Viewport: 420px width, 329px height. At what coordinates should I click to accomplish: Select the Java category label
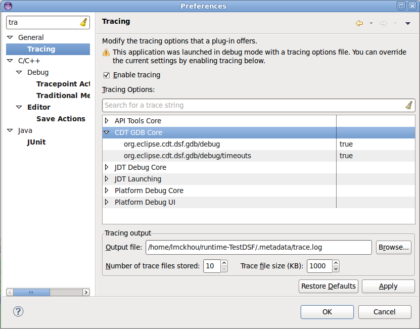click(x=25, y=130)
